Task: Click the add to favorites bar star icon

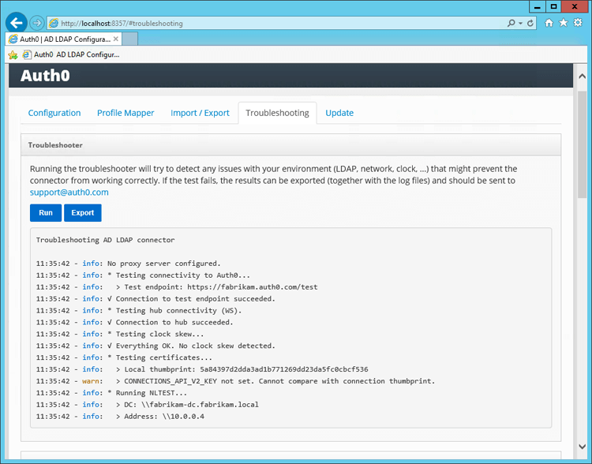Action: point(13,54)
